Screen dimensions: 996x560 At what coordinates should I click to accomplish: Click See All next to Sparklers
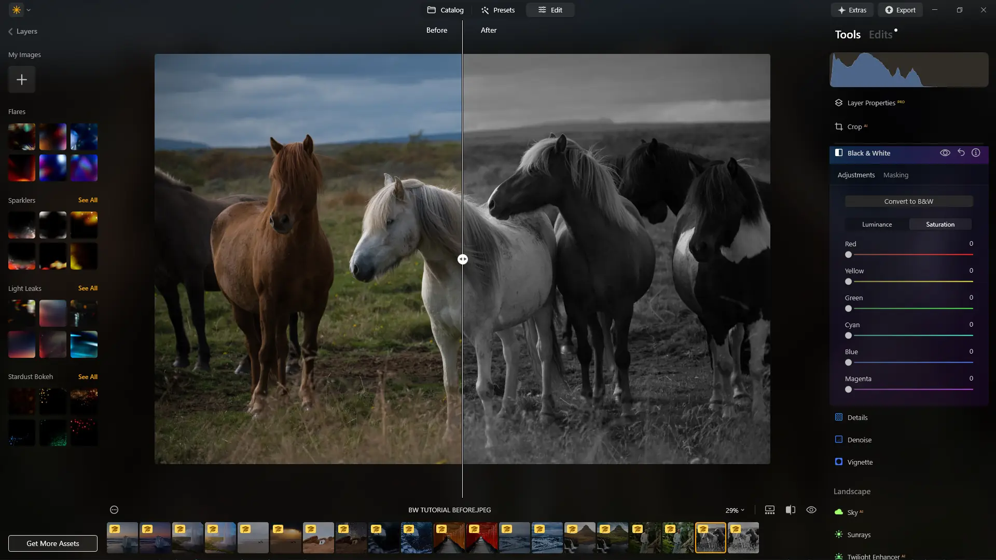coord(88,200)
